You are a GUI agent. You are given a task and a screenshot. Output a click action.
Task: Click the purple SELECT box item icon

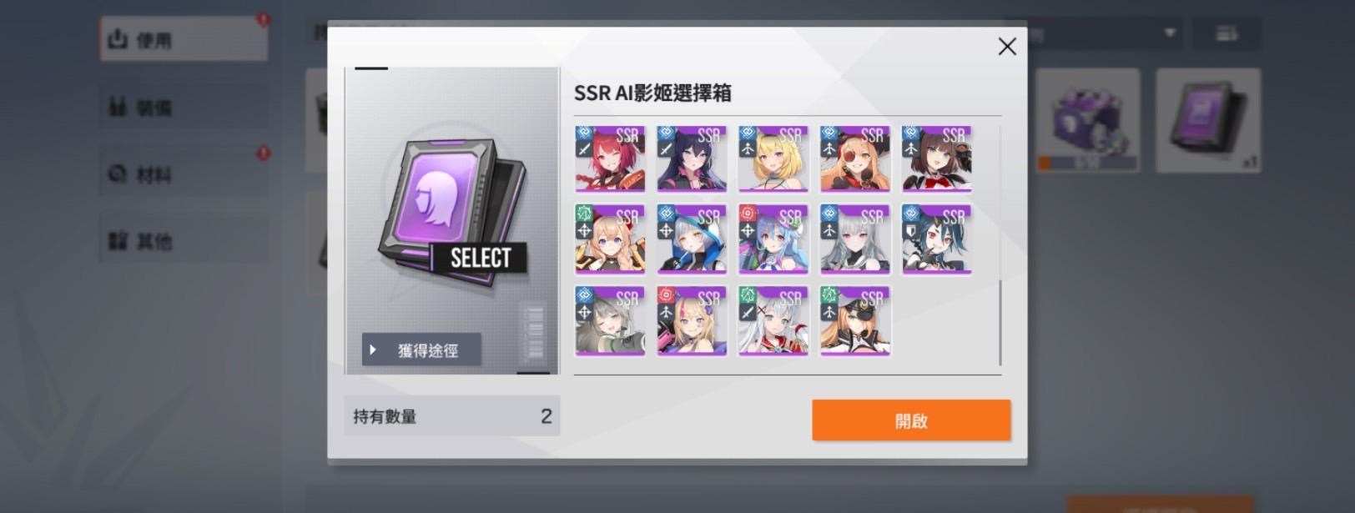[451, 214]
